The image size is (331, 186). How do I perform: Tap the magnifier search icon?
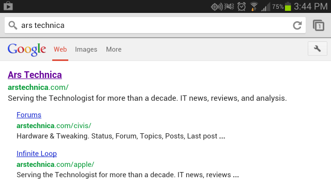pos(12,25)
